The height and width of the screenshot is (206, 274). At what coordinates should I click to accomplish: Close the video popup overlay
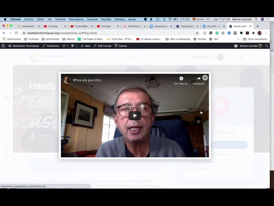(205, 78)
